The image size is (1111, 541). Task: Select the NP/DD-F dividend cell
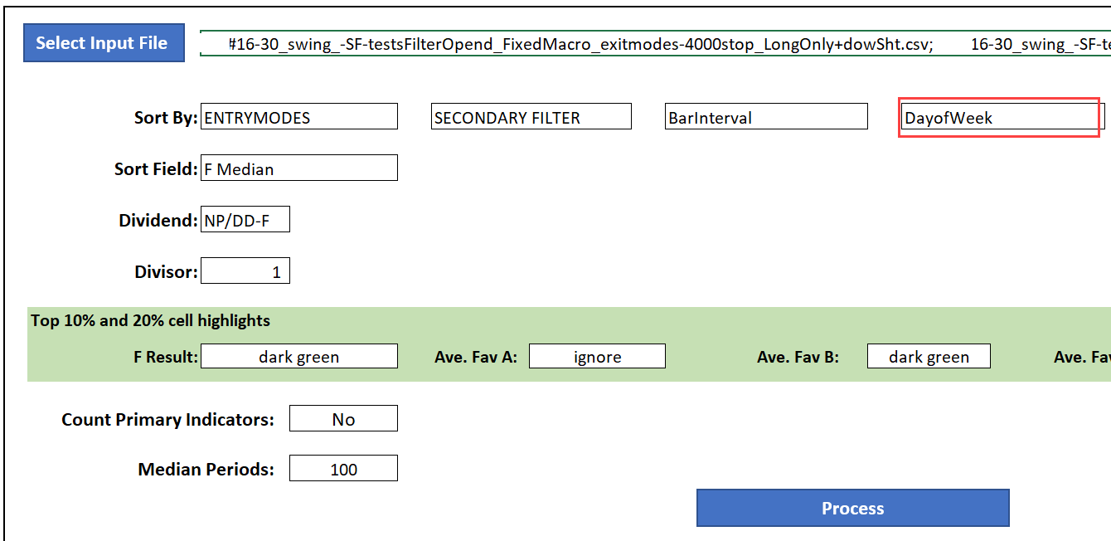[x=245, y=220]
